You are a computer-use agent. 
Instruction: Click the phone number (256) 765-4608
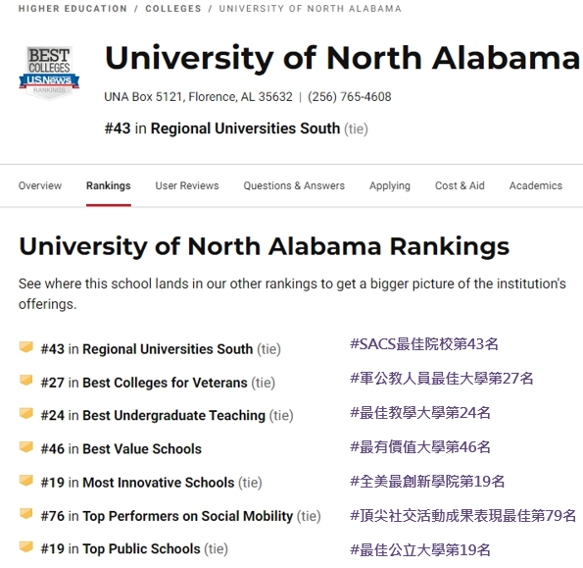(350, 97)
